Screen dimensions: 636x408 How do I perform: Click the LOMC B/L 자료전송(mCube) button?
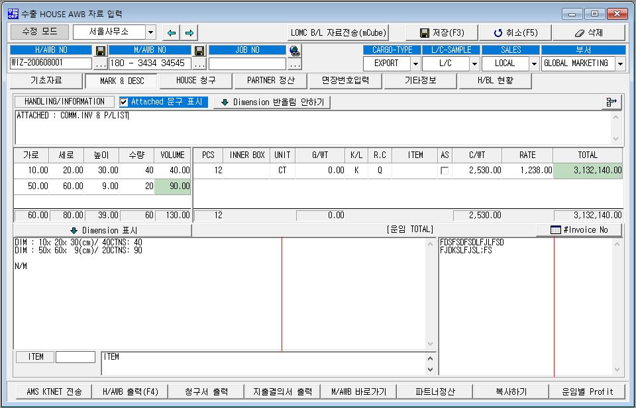point(339,33)
